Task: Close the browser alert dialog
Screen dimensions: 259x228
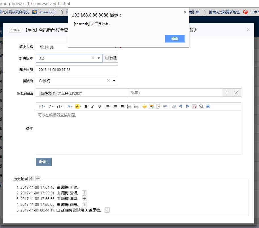Action: 185,12
